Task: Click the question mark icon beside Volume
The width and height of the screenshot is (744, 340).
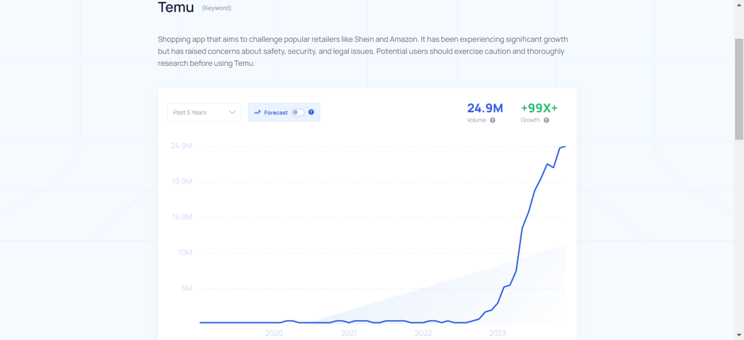Action: [x=493, y=120]
